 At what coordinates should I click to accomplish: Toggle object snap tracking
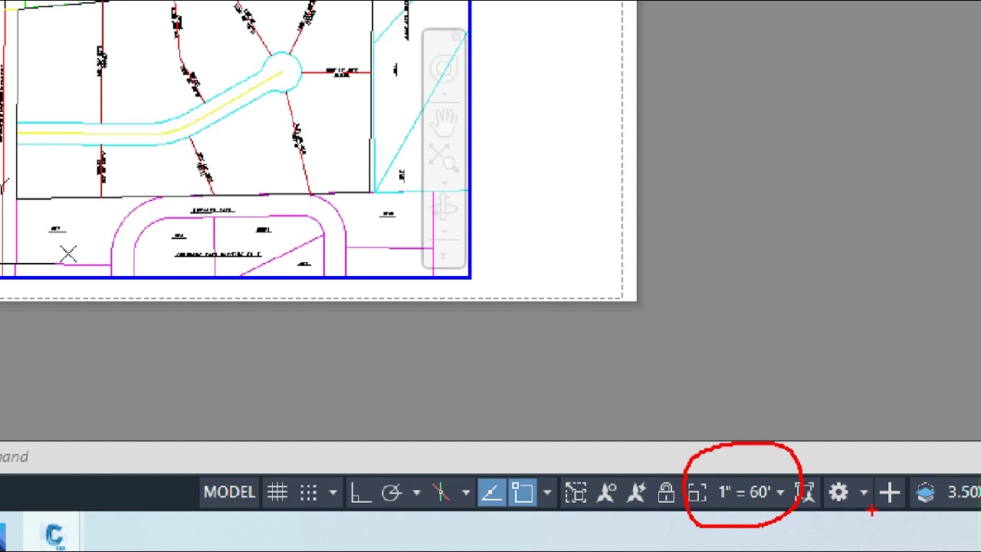(x=492, y=492)
